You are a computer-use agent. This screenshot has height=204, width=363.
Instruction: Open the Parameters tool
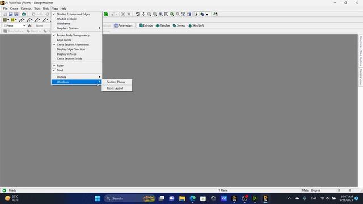coord(123,25)
